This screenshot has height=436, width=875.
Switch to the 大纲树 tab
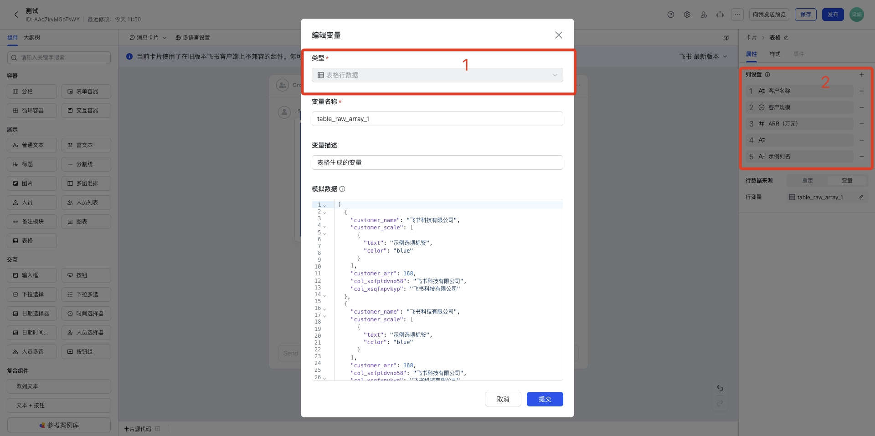point(32,38)
